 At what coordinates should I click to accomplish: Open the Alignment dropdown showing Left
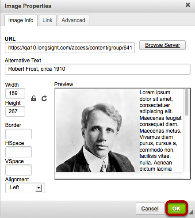(x=25, y=188)
